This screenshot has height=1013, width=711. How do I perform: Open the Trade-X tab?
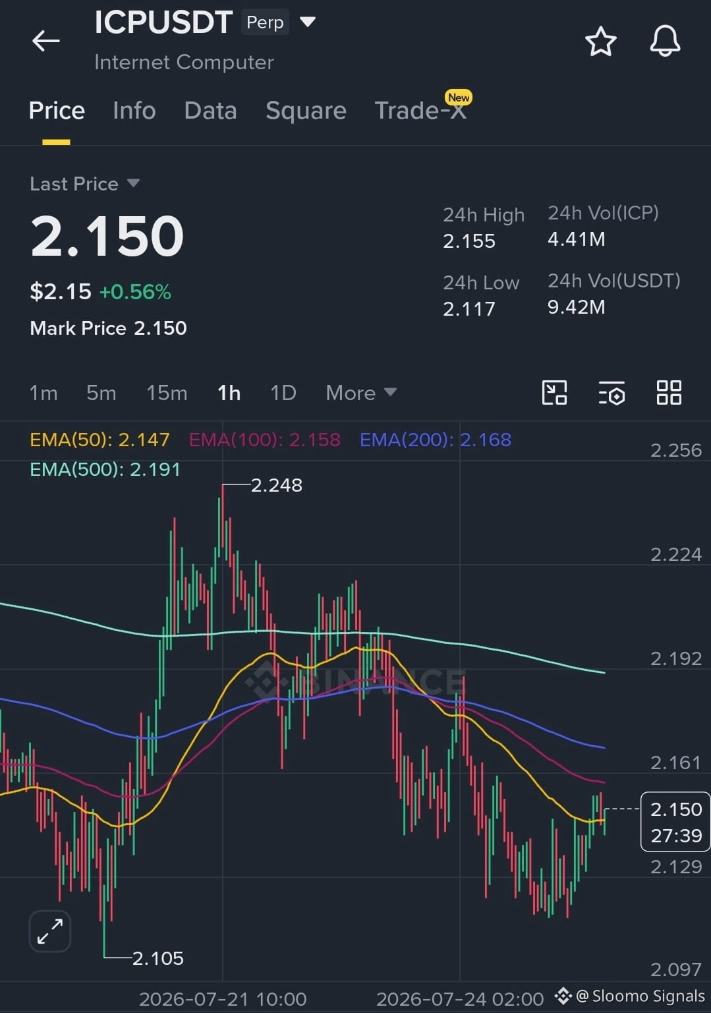coord(421,111)
